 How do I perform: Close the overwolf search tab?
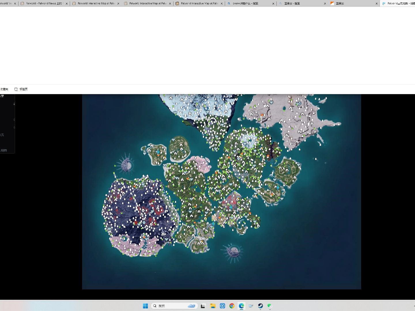click(x=273, y=3)
